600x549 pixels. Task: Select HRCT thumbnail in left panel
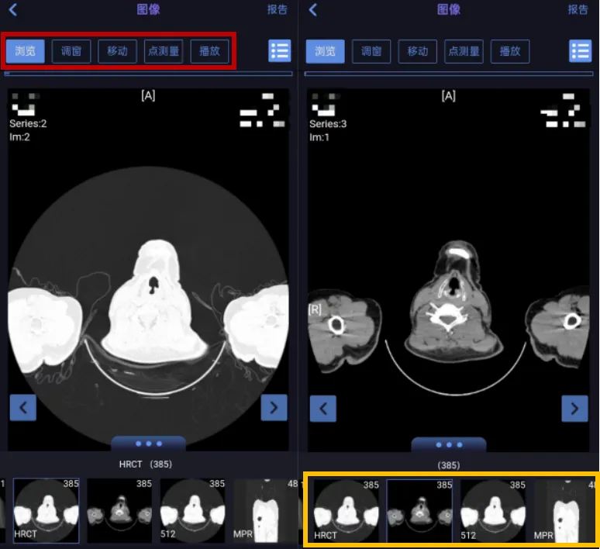coord(47,510)
